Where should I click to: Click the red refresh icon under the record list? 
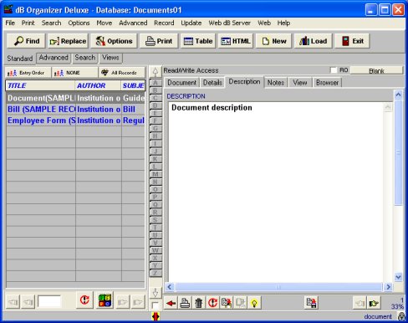pyautogui.click(x=84, y=300)
